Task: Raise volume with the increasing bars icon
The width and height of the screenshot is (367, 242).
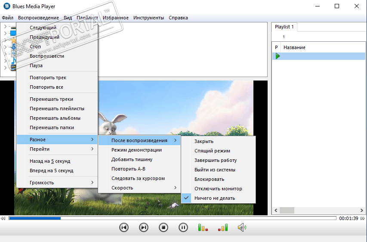Action: coord(223,227)
